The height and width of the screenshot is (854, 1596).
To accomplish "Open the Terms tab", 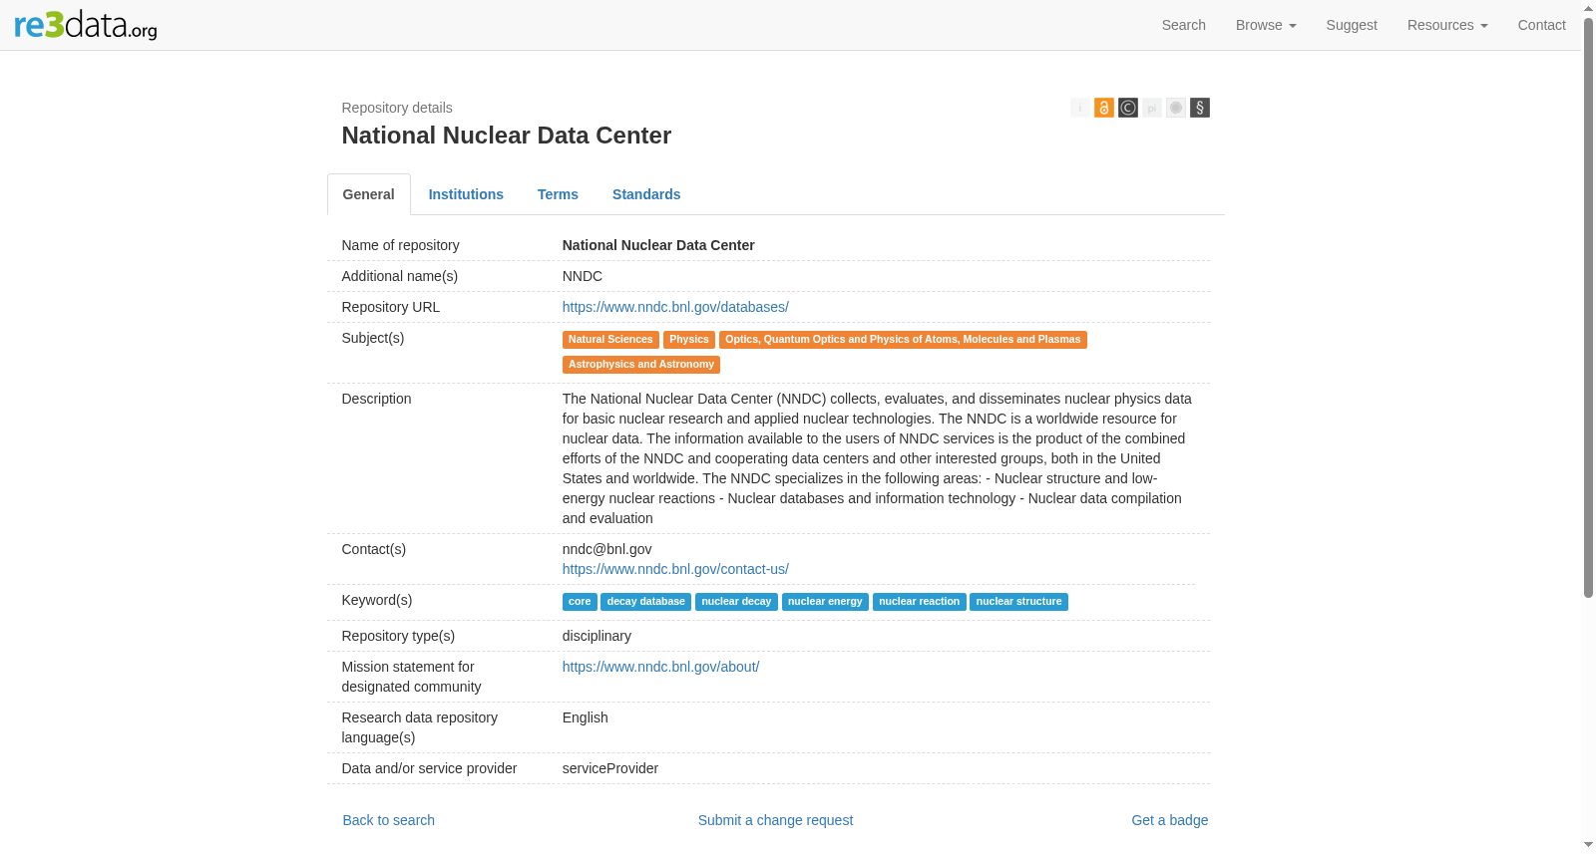I will coord(558,194).
